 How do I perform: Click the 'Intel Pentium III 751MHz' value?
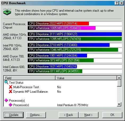[x=72, y=105]
